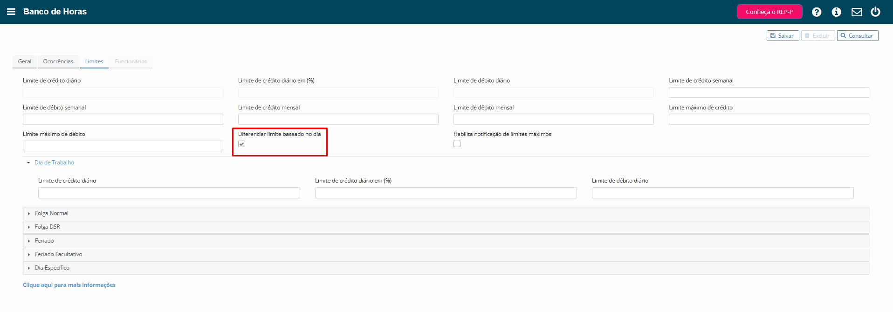The height and width of the screenshot is (312, 893).
Task: Switch to the Geral tab
Action: pyautogui.click(x=25, y=61)
